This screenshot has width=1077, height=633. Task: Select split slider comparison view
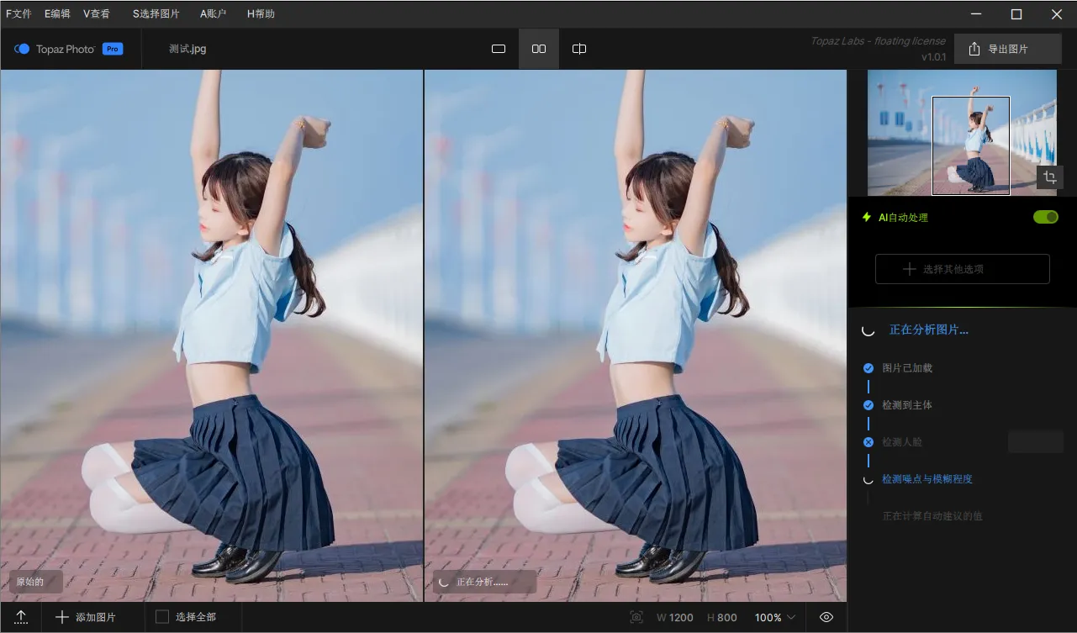(579, 49)
